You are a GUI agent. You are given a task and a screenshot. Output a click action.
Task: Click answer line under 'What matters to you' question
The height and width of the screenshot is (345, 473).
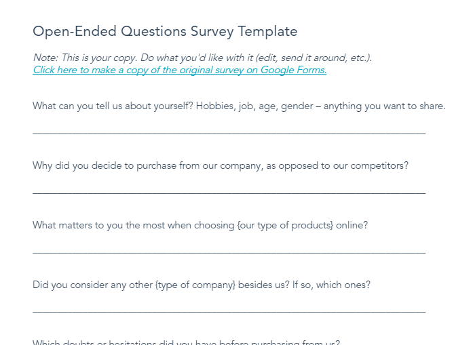[229, 252]
